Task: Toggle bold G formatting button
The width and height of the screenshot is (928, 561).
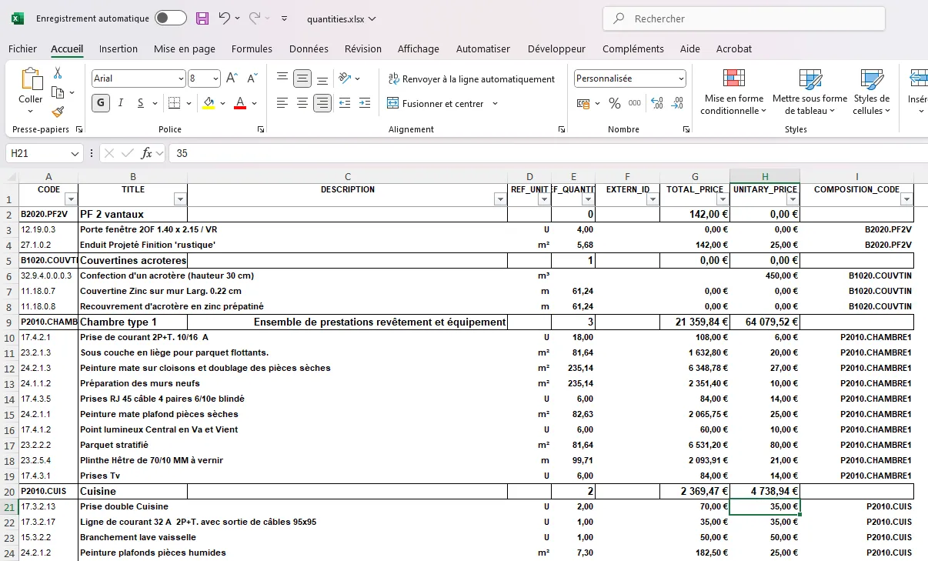Action: coord(101,103)
